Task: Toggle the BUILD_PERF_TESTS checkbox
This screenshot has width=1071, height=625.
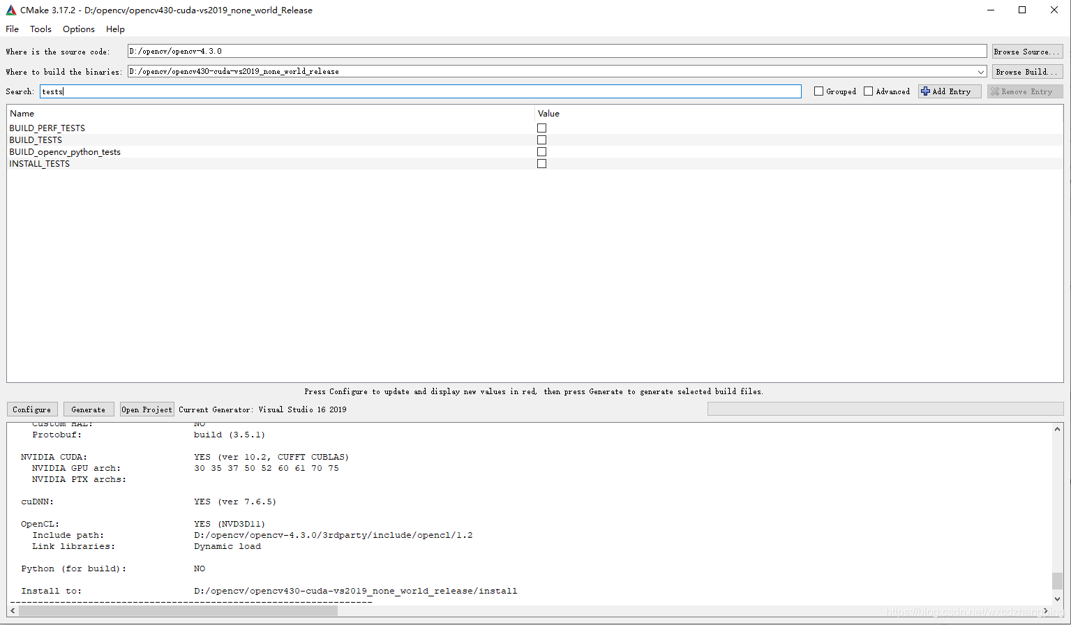Action: pos(541,128)
